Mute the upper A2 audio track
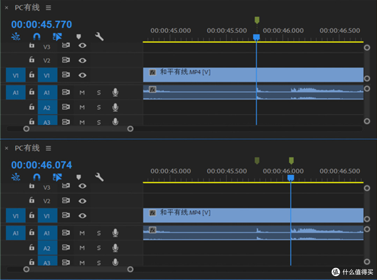The width and height of the screenshot is (377, 280). (x=82, y=107)
